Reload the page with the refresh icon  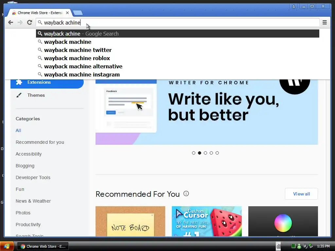pos(29,22)
